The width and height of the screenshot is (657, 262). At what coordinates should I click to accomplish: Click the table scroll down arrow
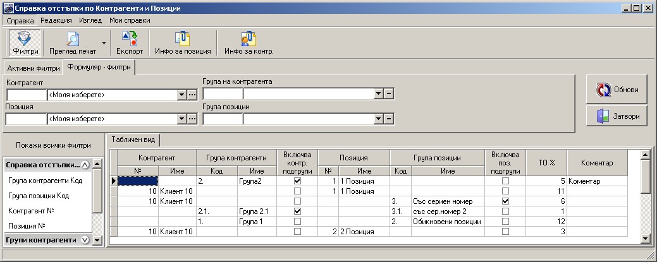coord(645,239)
